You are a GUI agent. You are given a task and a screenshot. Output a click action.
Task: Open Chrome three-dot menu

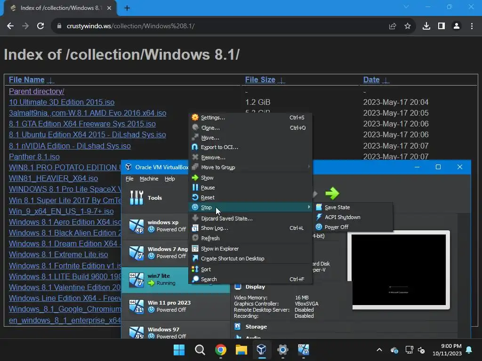click(472, 26)
